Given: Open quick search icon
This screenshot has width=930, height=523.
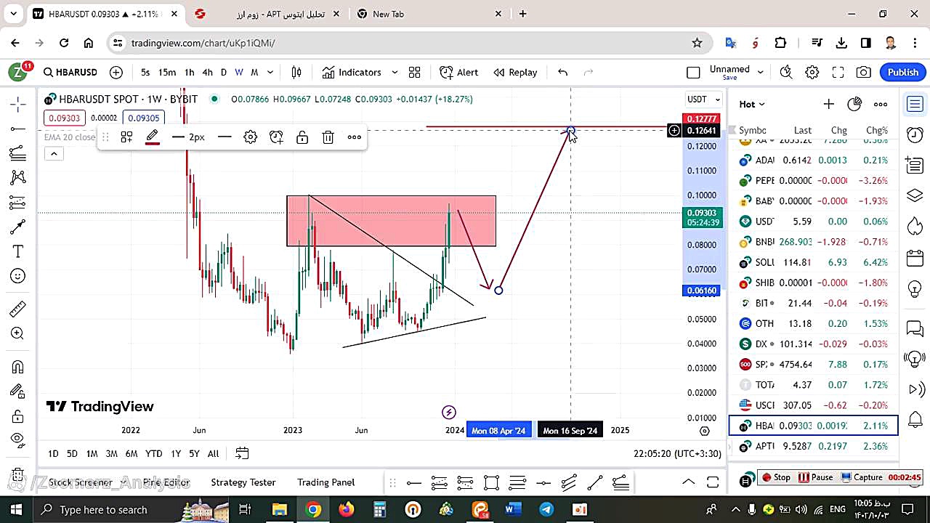Looking at the screenshot, I should [x=785, y=72].
